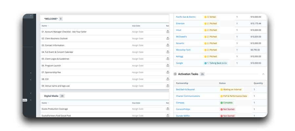
Task: Click PoP & Performance Data status badge
Action: coord(233,96)
